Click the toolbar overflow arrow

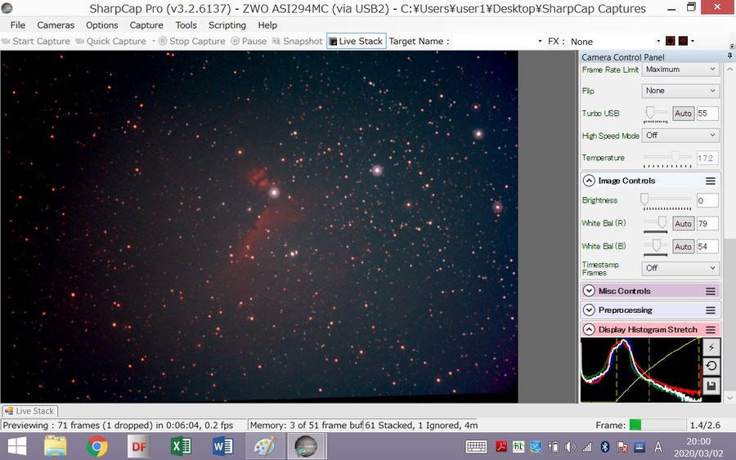tap(732, 46)
